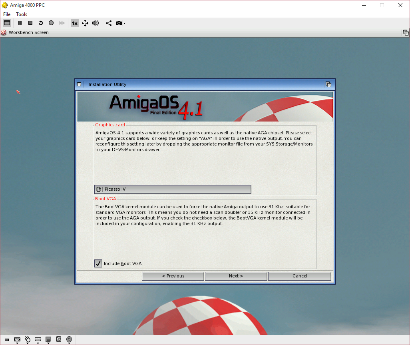This screenshot has height=345, width=410.
Task: Open the Picasso IV graphics card chooser
Action: pos(173,189)
